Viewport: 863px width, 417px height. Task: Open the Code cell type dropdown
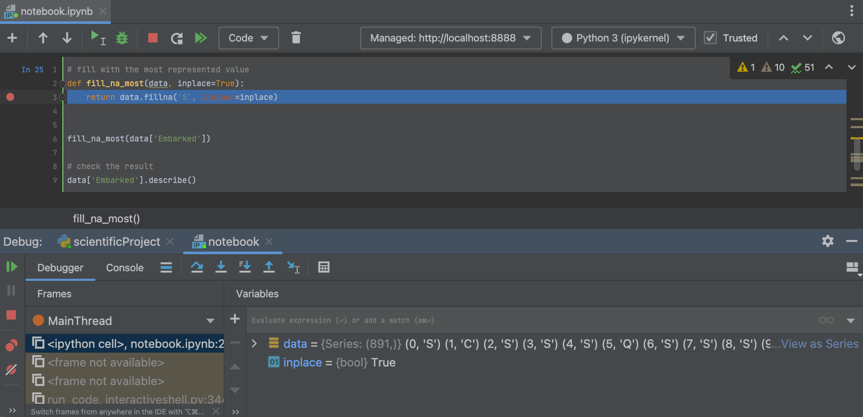(x=248, y=38)
